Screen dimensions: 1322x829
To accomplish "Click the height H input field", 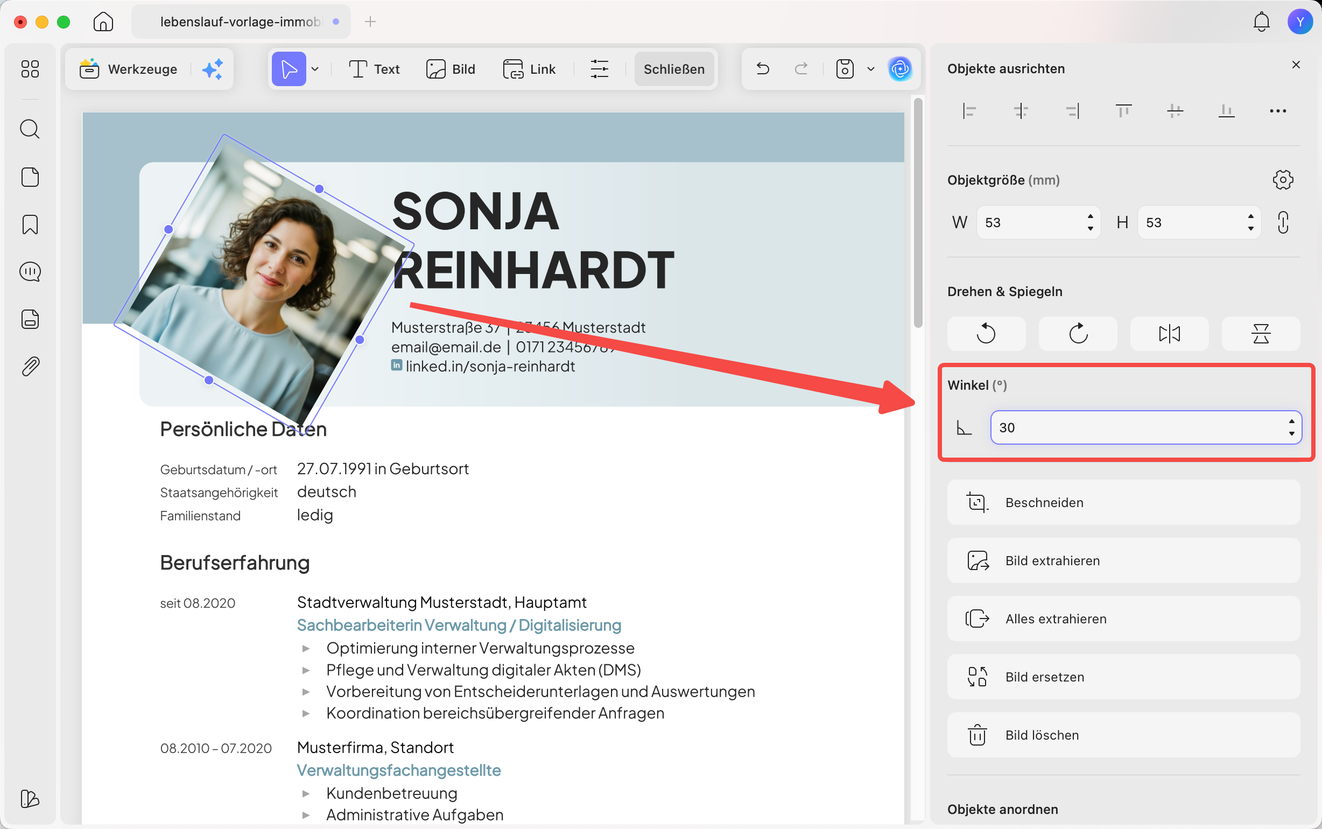I will point(1199,223).
